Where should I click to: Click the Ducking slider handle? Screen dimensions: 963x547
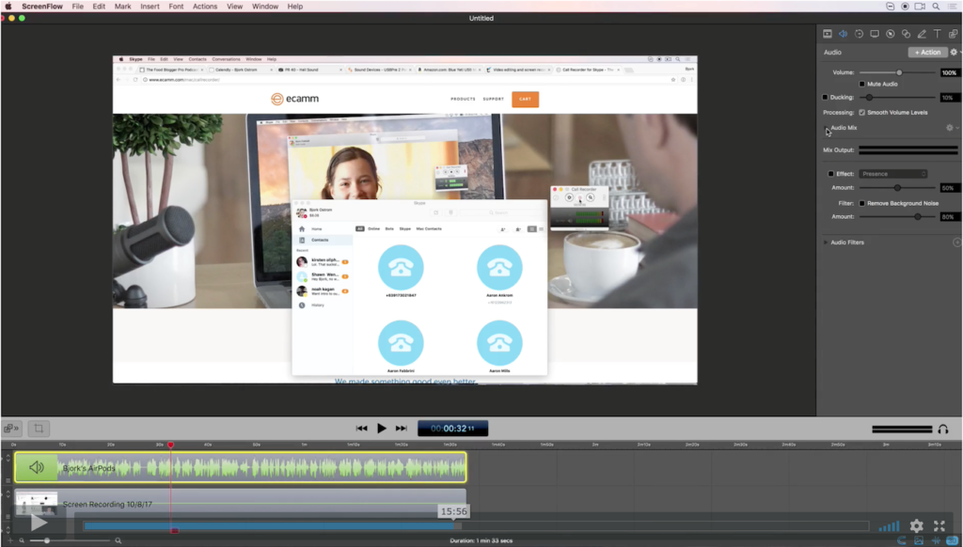(x=869, y=97)
